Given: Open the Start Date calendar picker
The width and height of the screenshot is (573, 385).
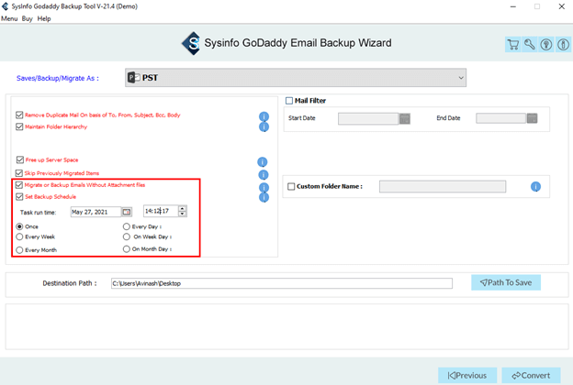Looking at the screenshot, I should coord(405,118).
